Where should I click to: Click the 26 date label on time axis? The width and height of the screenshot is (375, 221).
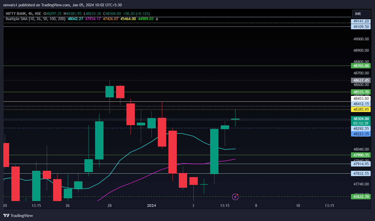pos(68,206)
